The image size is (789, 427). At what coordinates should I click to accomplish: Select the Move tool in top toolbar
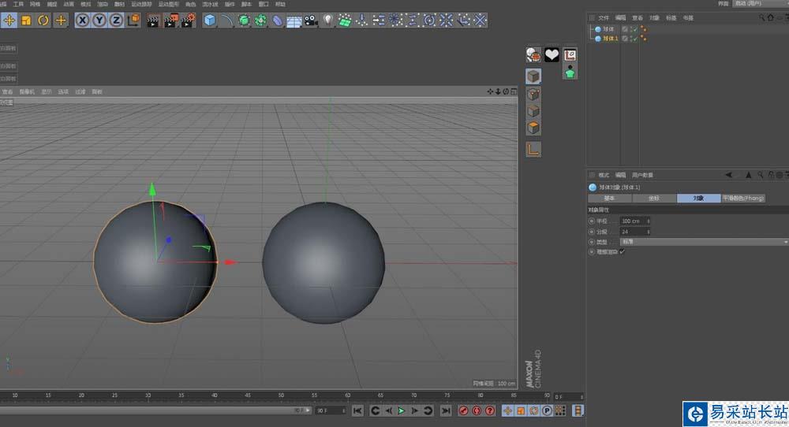(x=9, y=20)
